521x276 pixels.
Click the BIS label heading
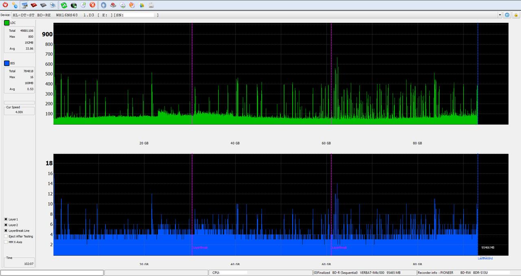tap(13, 63)
